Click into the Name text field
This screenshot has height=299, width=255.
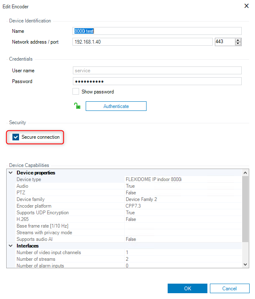click(x=157, y=31)
